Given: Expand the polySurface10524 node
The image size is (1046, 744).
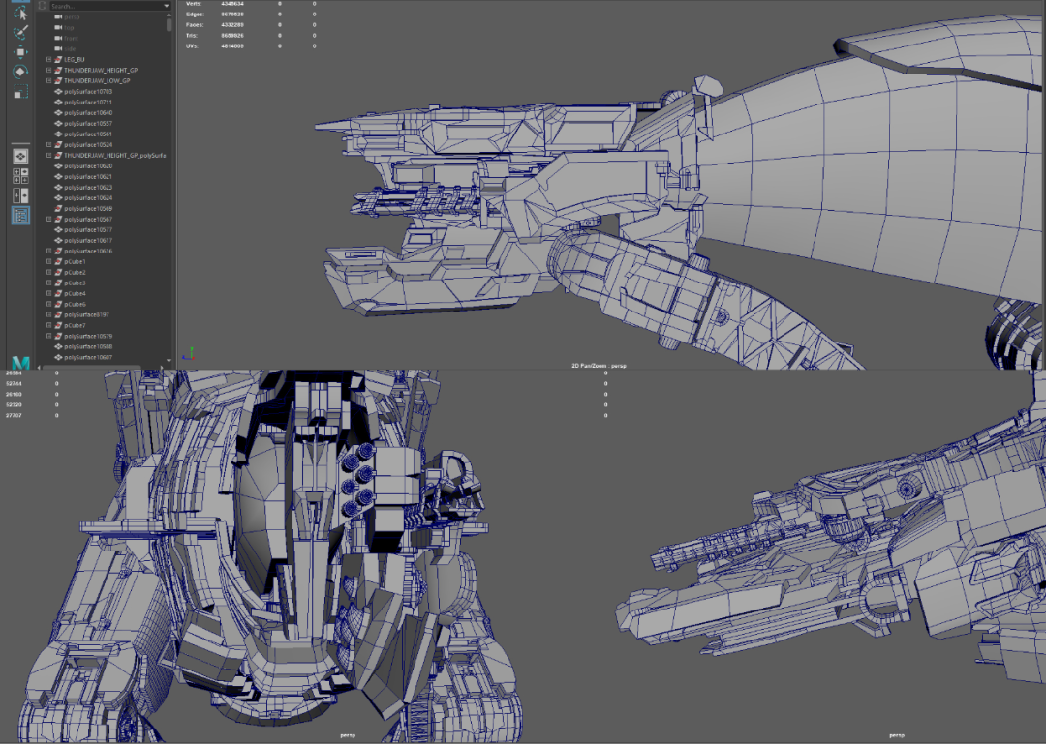Looking at the screenshot, I should coord(48,145).
